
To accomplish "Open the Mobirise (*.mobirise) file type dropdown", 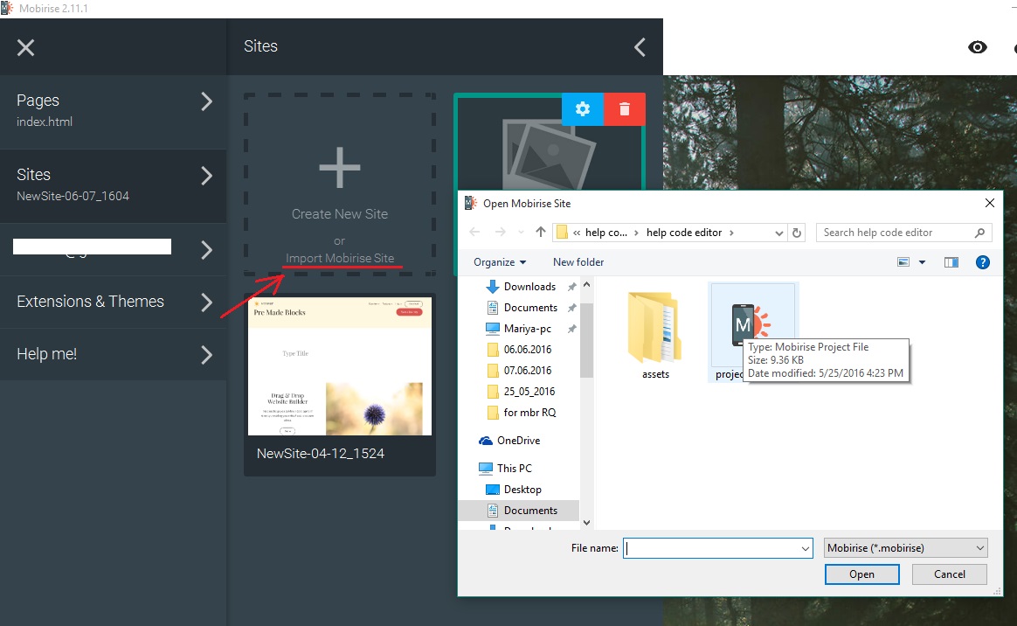I will click(904, 547).
